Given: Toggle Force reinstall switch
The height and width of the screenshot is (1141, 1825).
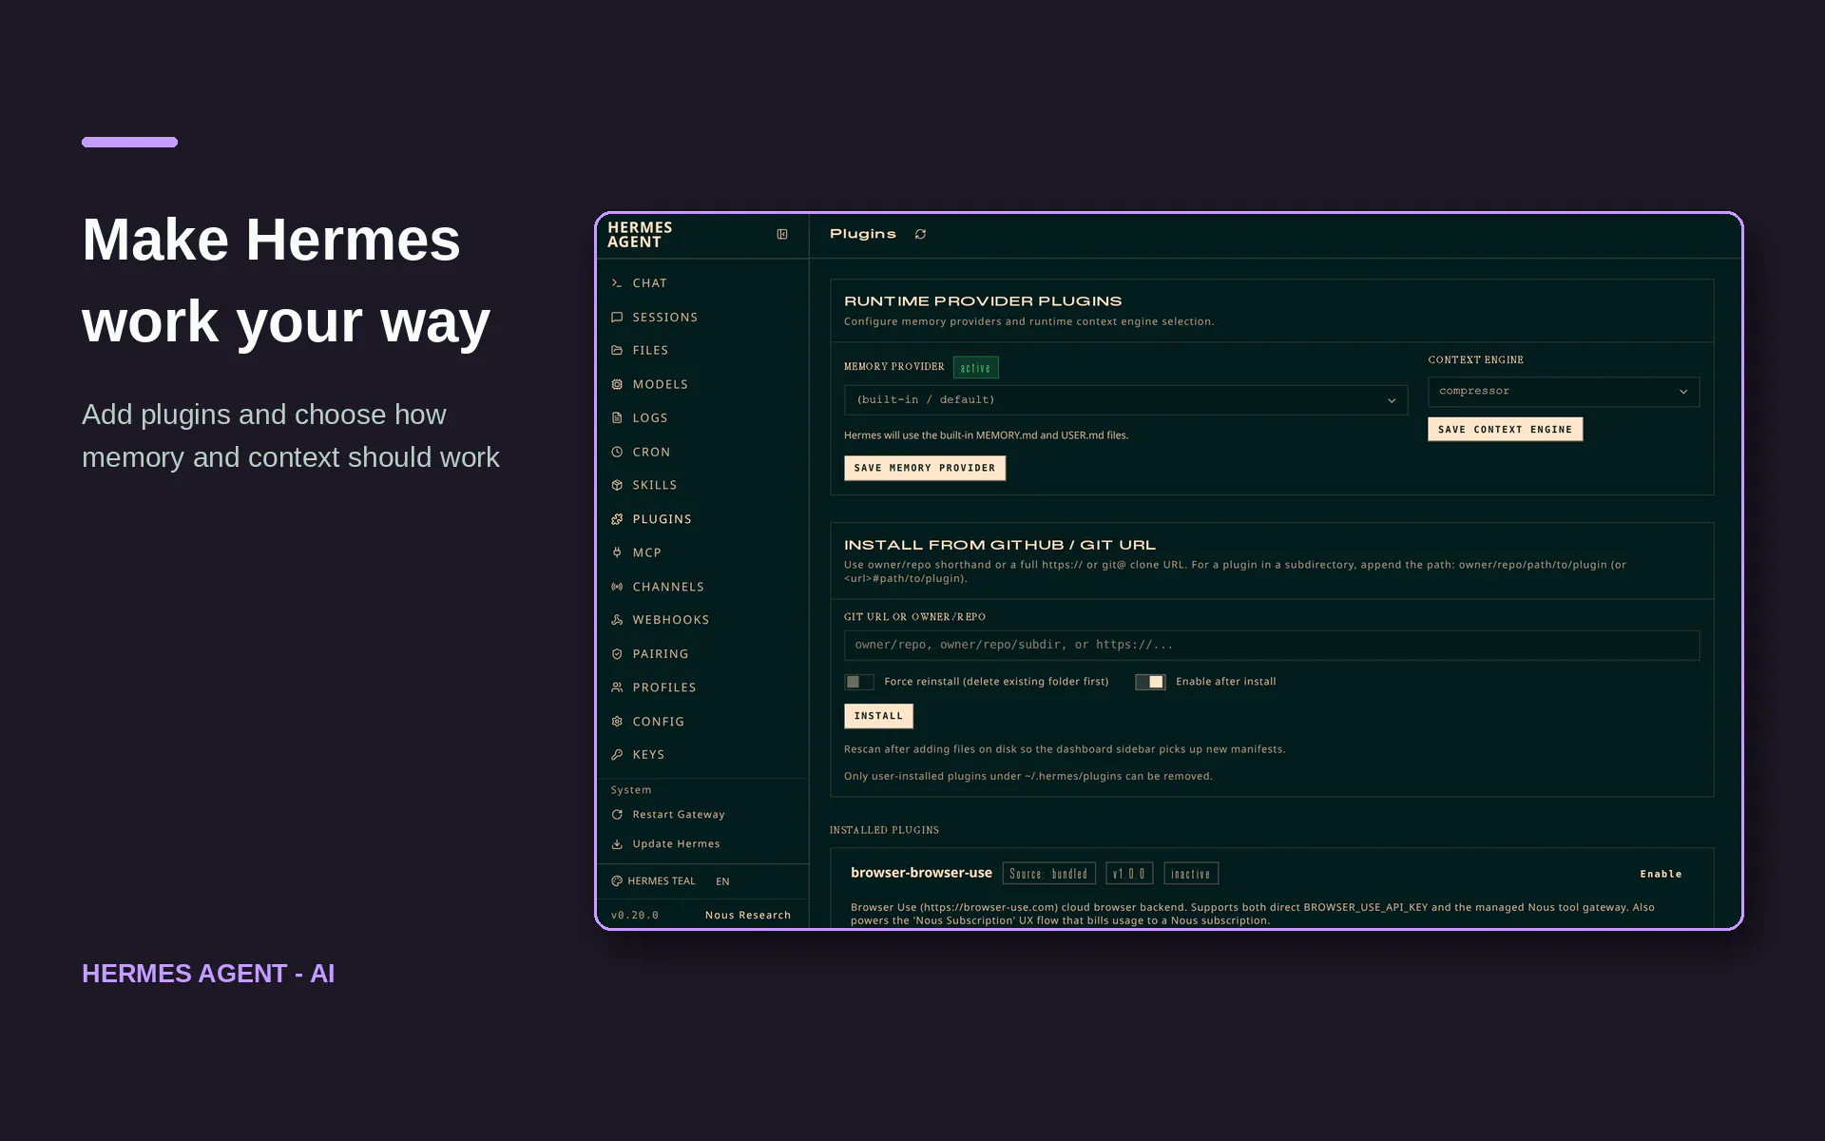Looking at the screenshot, I should click(859, 682).
